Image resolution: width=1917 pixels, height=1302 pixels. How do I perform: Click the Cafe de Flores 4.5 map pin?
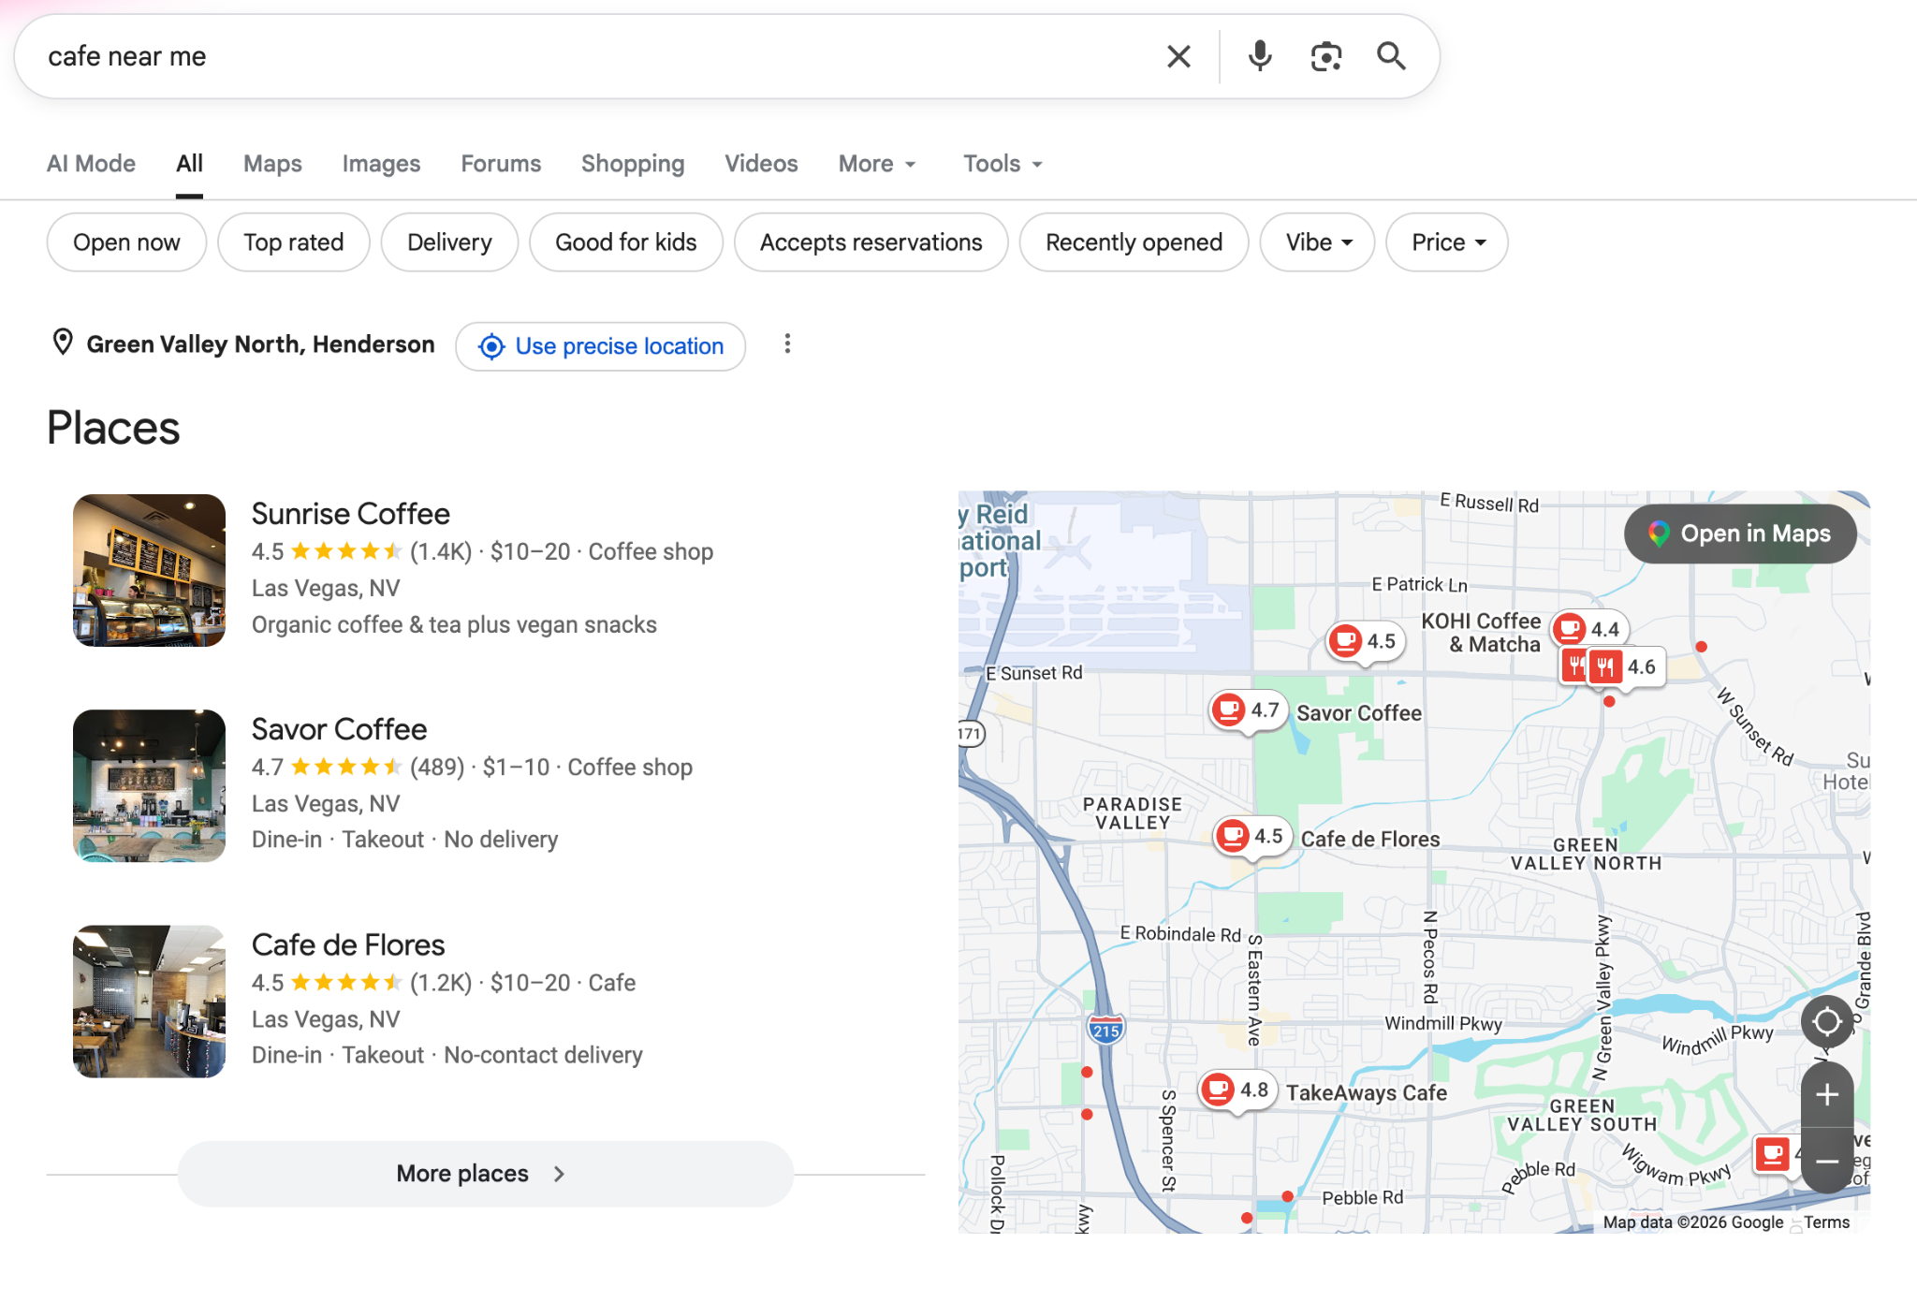pyautogui.click(x=1252, y=836)
